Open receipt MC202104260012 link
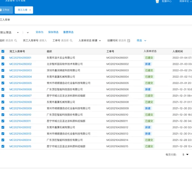Viewport: 192px width, 169px height. tap(20, 127)
